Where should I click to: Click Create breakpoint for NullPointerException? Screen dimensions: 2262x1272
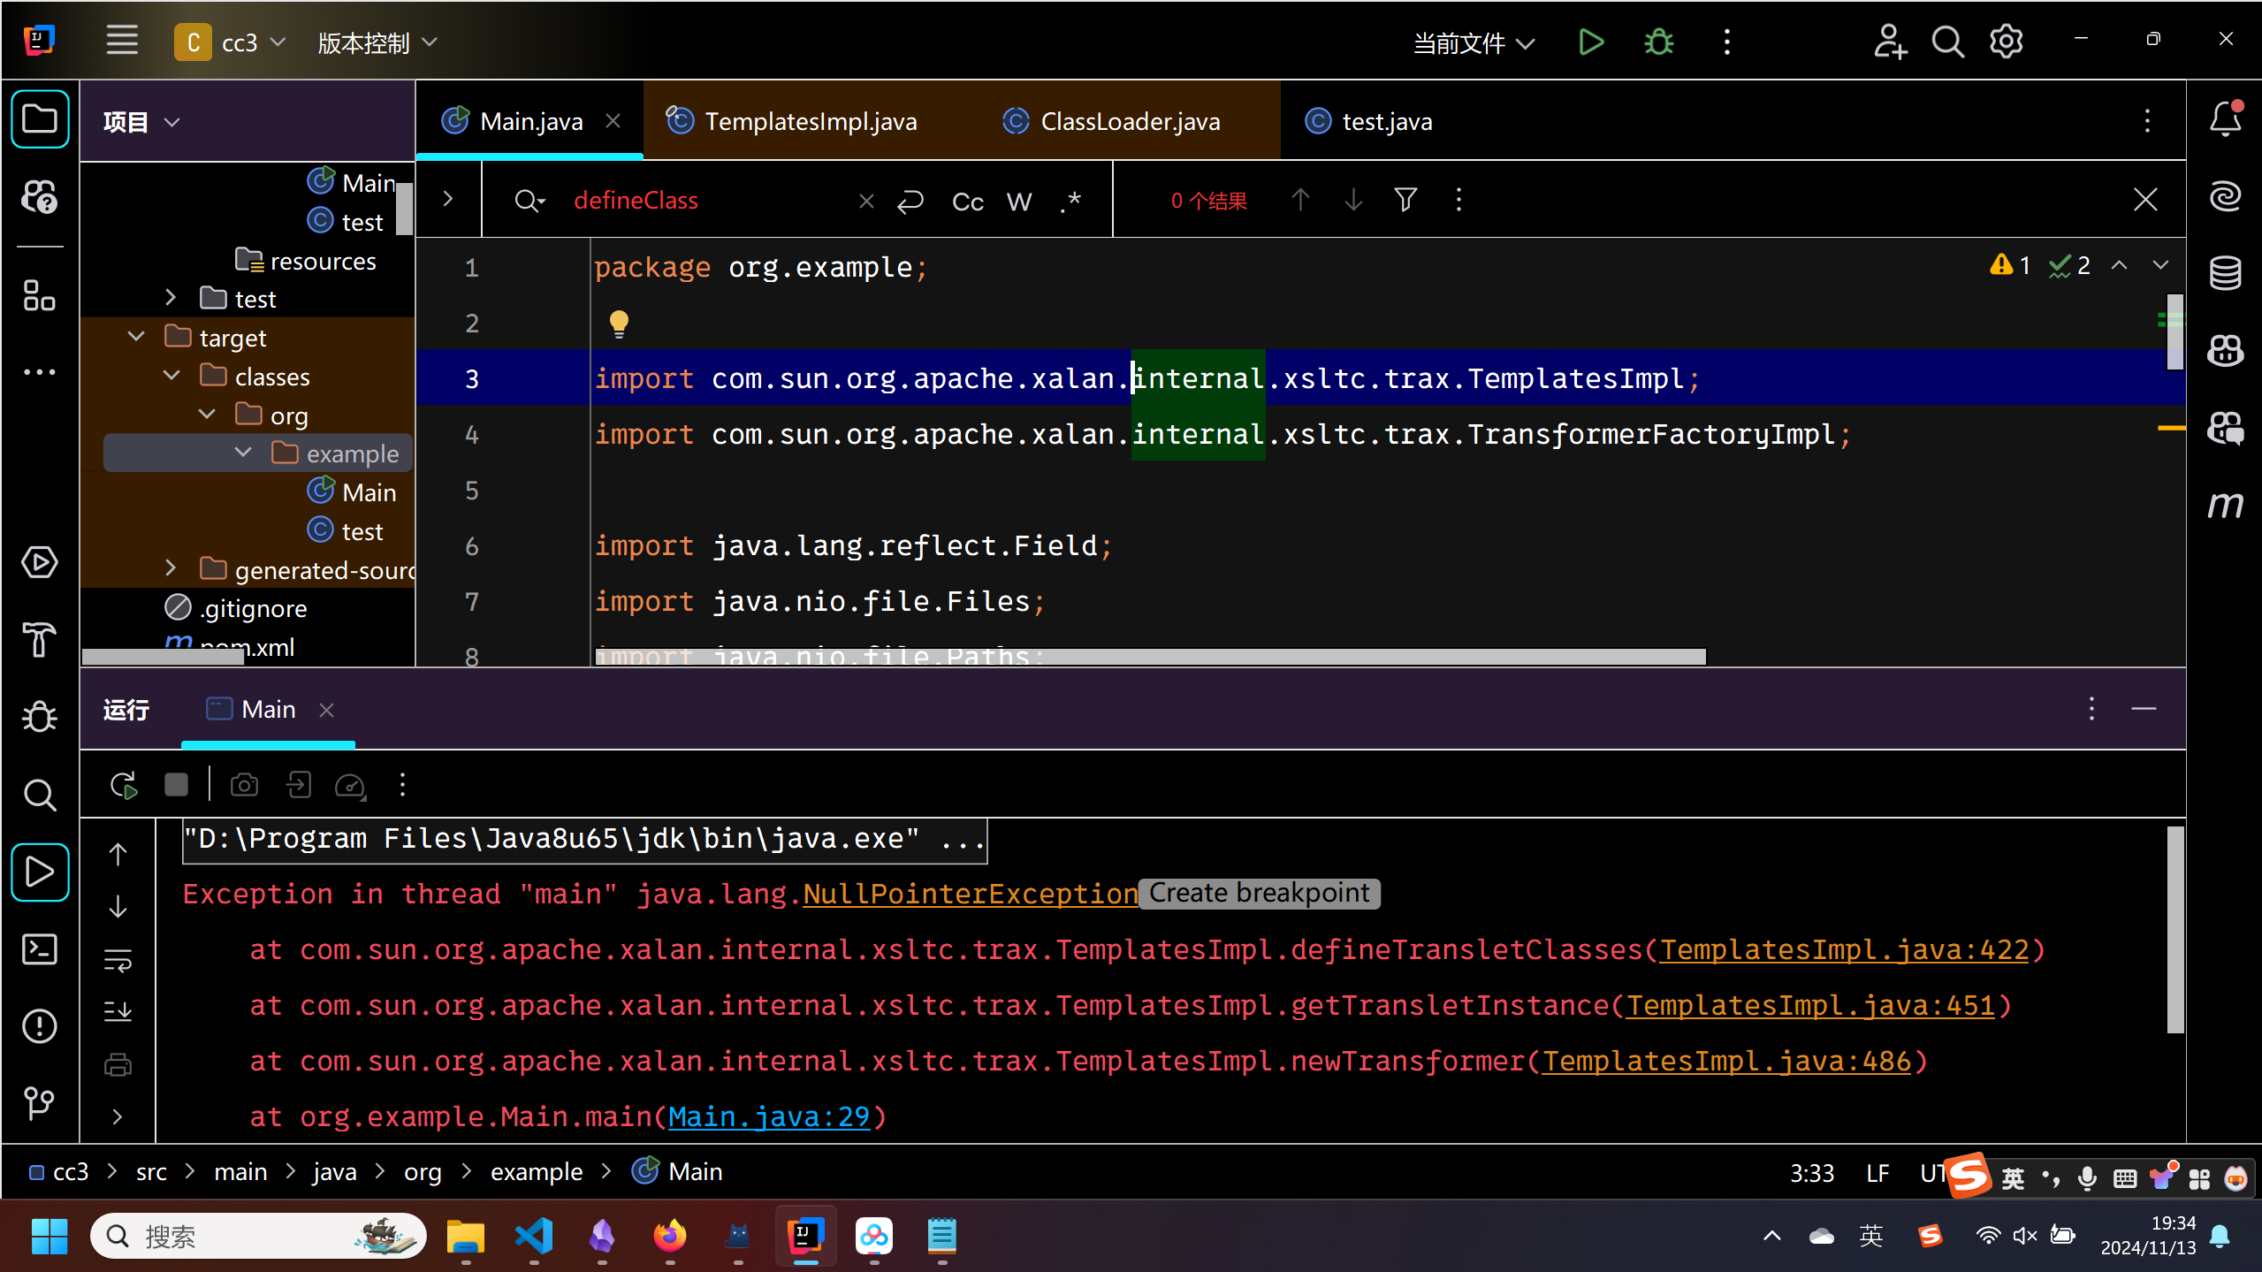1259,893
